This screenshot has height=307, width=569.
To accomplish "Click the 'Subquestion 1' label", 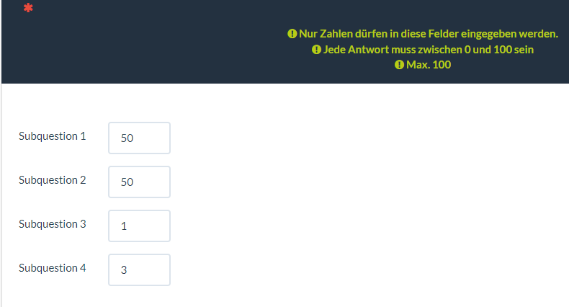I will [52, 135].
